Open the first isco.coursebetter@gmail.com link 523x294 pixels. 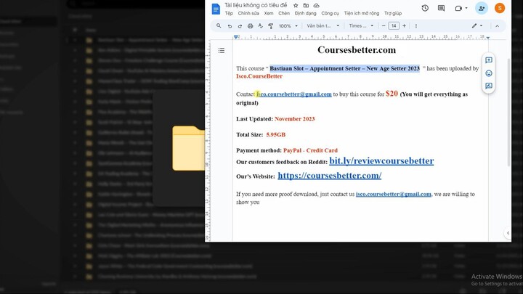click(294, 94)
